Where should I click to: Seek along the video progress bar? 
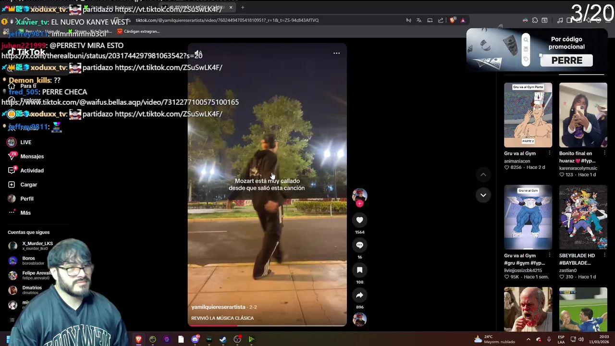[x=267, y=325]
